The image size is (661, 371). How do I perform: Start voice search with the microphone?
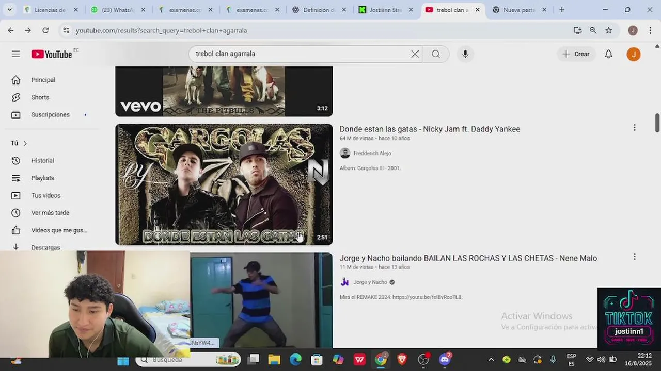pyautogui.click(x=465, y=54)
